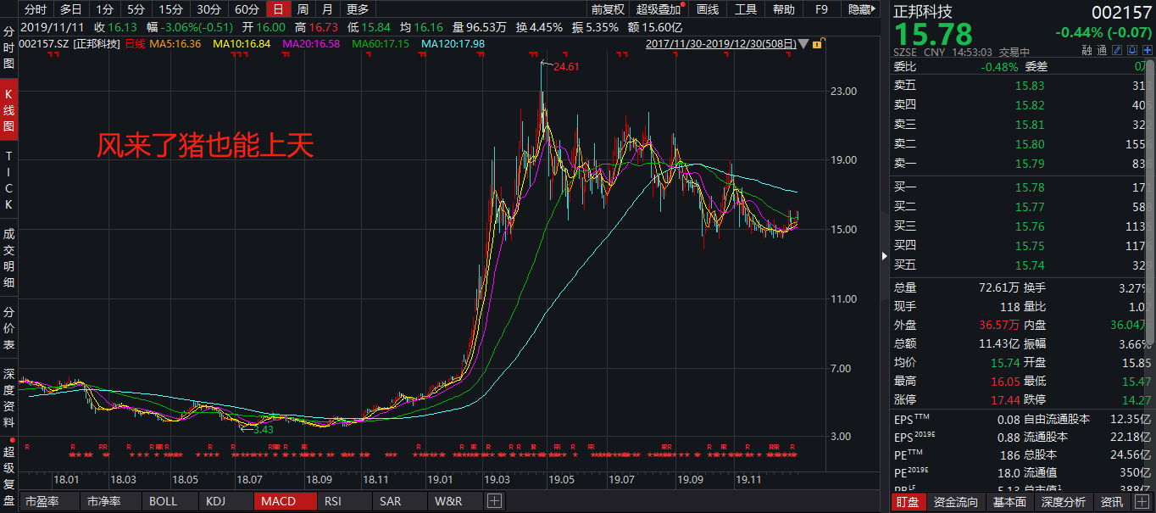1156x513 pixels.
Task: Enable the KDJ indicator
Action: [216, 501]
